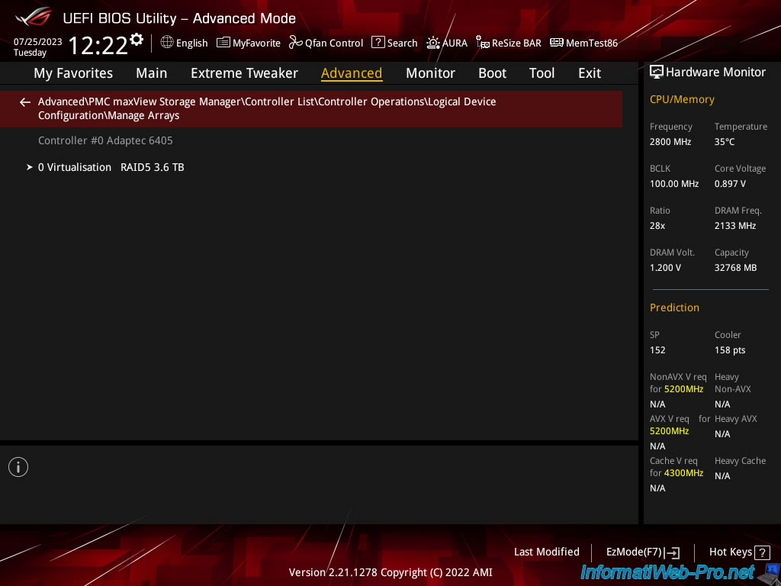The image size is (781, 586).
Task: Open the Main tab
Action: tap(151, 73)
